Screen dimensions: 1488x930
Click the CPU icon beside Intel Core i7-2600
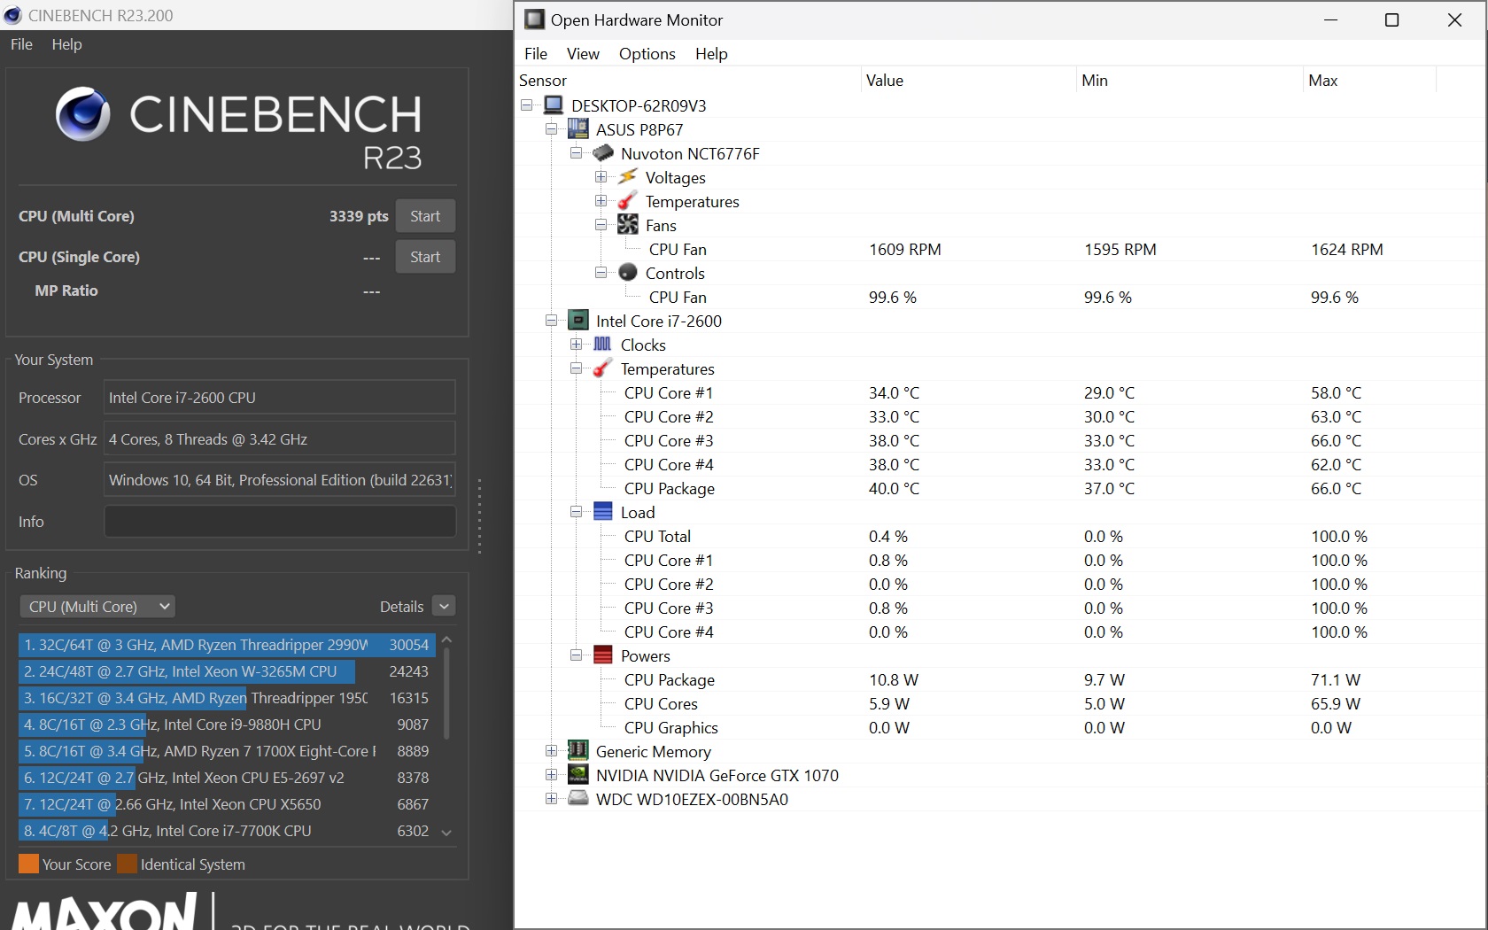[578, 321]
